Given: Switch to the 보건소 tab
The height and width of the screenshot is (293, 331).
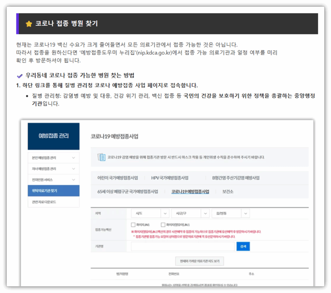Looking at the screenshot, I should 228,192.
